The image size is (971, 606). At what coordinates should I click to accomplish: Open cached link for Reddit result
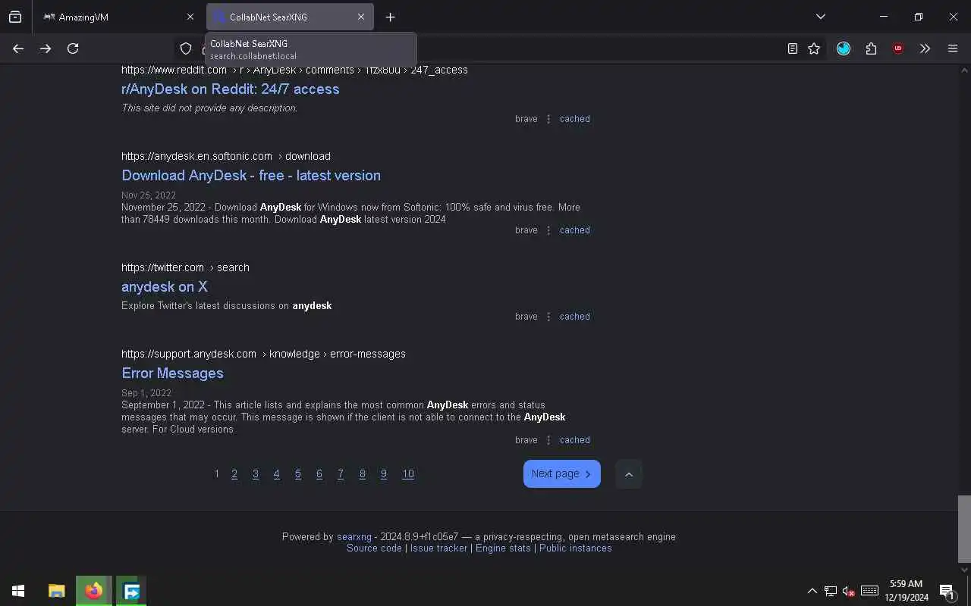pos(574,119)
